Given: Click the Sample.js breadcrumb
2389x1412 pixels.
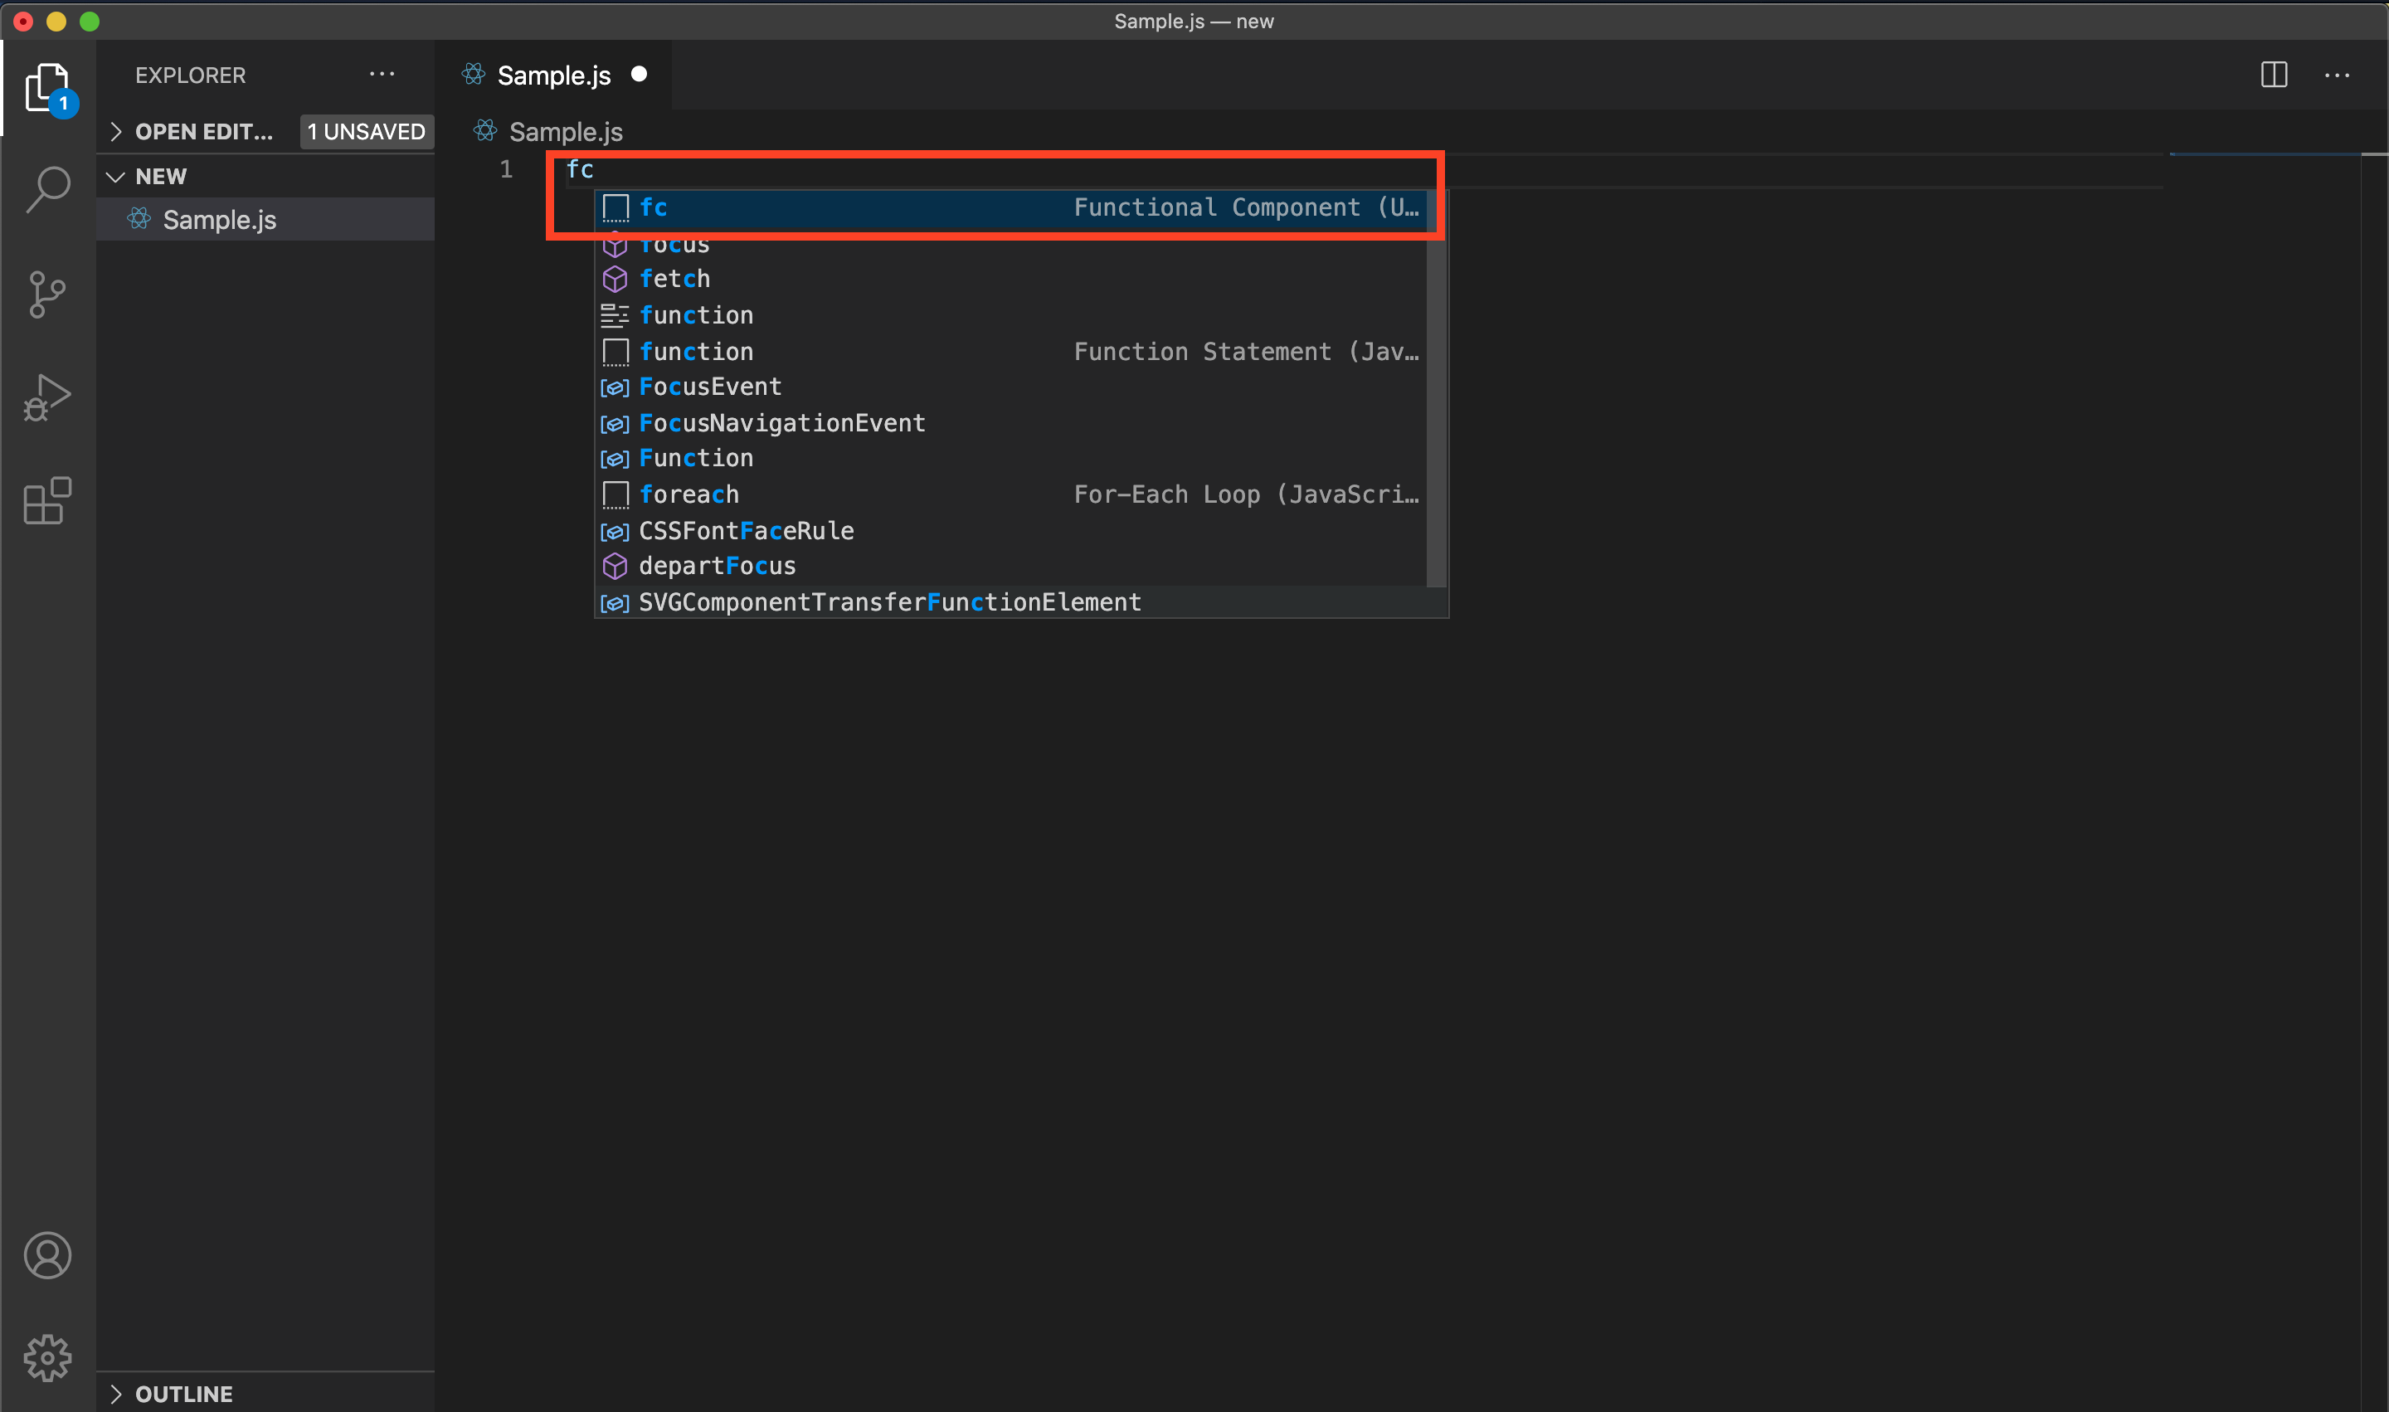Looking at the screenshot, I should (x=565, y=132).
